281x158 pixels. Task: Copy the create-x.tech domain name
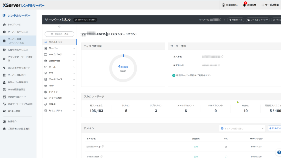click(102, 157)
